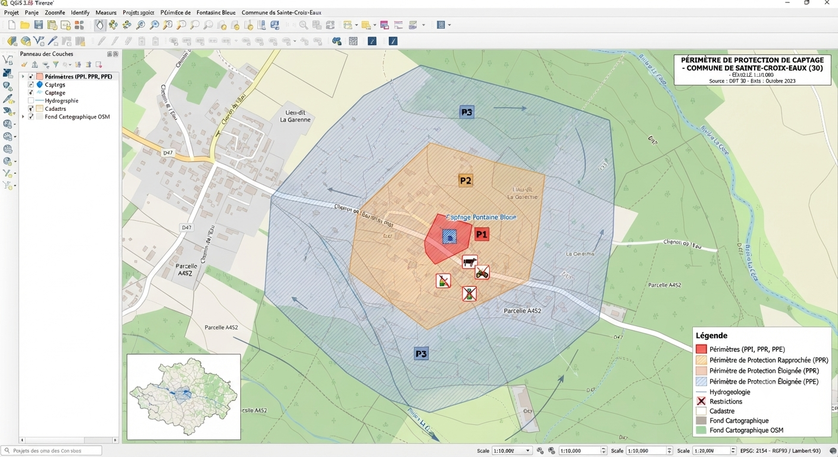Open the Projet menu
The height and width of the screenshot is (457, 838).
point(11,12)
